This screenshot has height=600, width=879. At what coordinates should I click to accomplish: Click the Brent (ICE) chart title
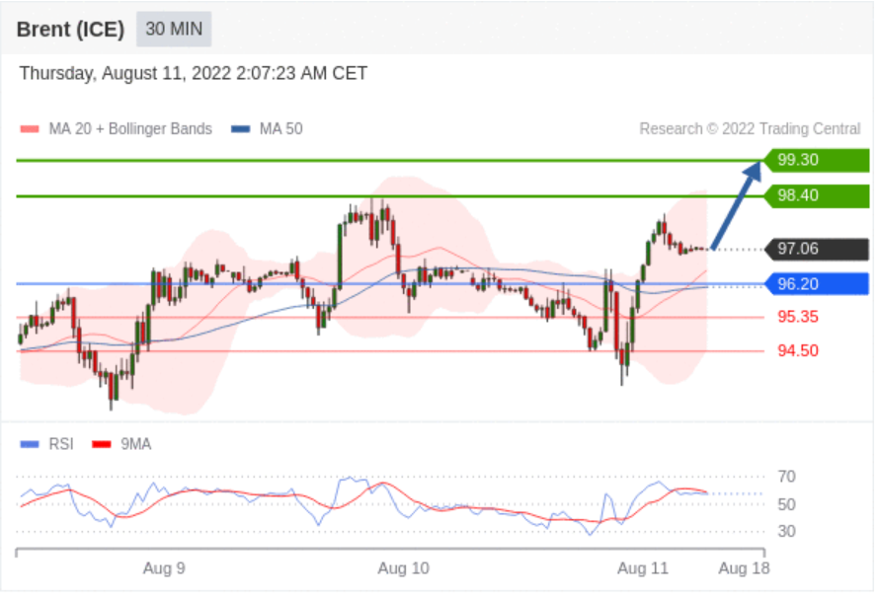point(70,30)
